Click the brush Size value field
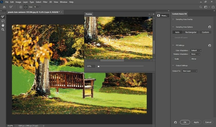 36,7
